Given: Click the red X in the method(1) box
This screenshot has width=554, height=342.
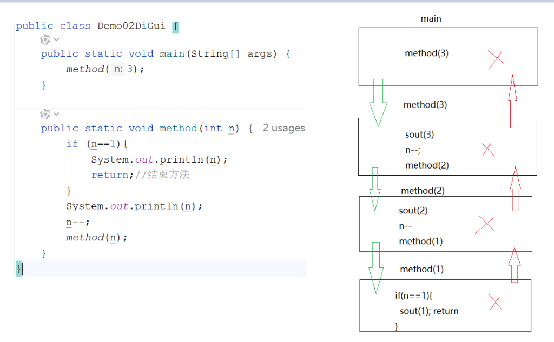Looking at the screenshot, I should click(x=495, y=303).
